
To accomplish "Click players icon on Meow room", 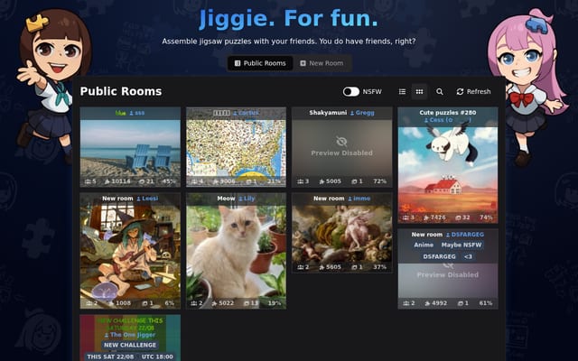I will [194, 303].
